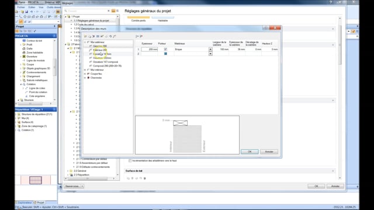Click Sabots métalliques icon in tree
Image resolution: width=374 pixels, height=210 pixels.
coord(24,80)
